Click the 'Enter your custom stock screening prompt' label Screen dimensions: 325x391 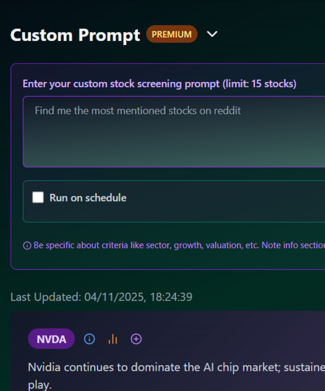pyautogui.click(x=122, y=84)
